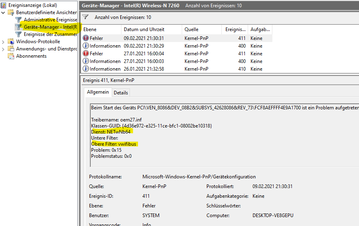Click error icon of 09.02.2021 21:30:31 event
Viewport: 359px width, 226px height.
(86, 38)
